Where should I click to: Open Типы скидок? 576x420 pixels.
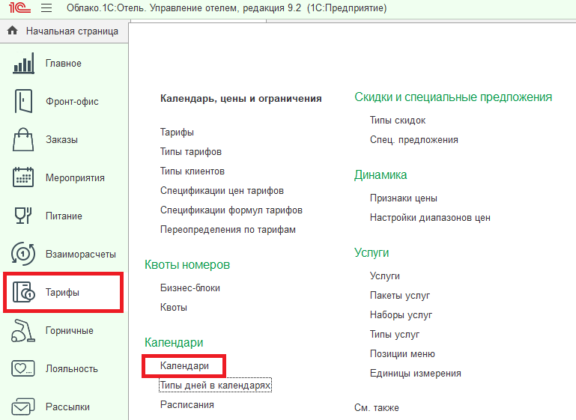(398, 120)
